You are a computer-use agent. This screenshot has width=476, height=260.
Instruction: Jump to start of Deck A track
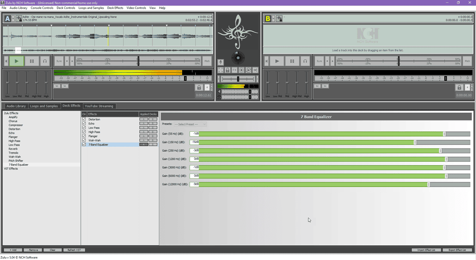(x=6, y=61)
